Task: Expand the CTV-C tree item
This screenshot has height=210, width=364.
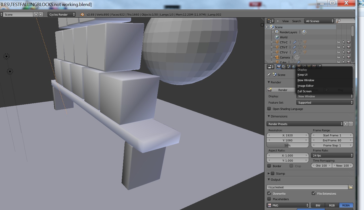Action: [272, 42]
